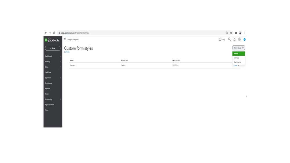Expand Sales submenu chevron
290x163 pixels.
coord(60,67)
